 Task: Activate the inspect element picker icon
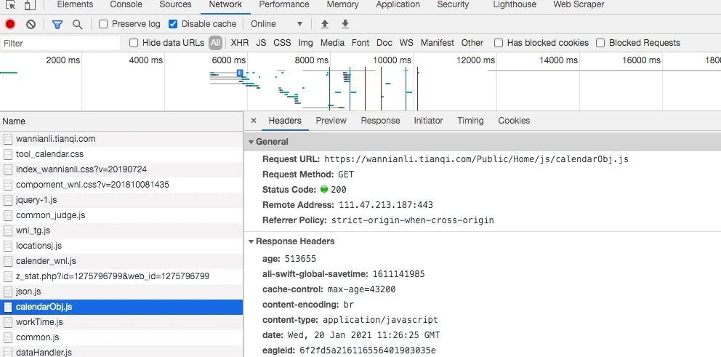pyautogui.click(x=11, y=4)
